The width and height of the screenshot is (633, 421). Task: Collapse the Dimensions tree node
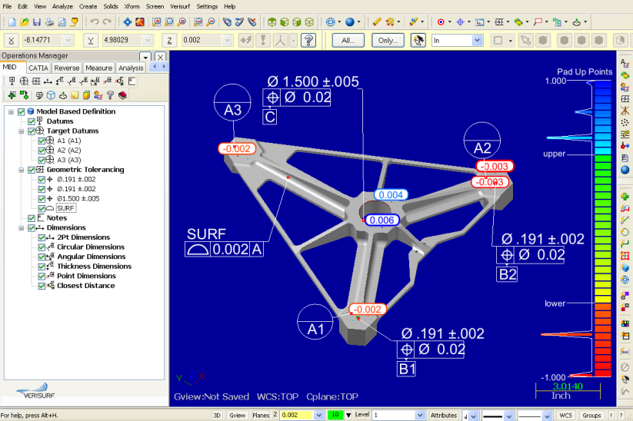point(21,228)
